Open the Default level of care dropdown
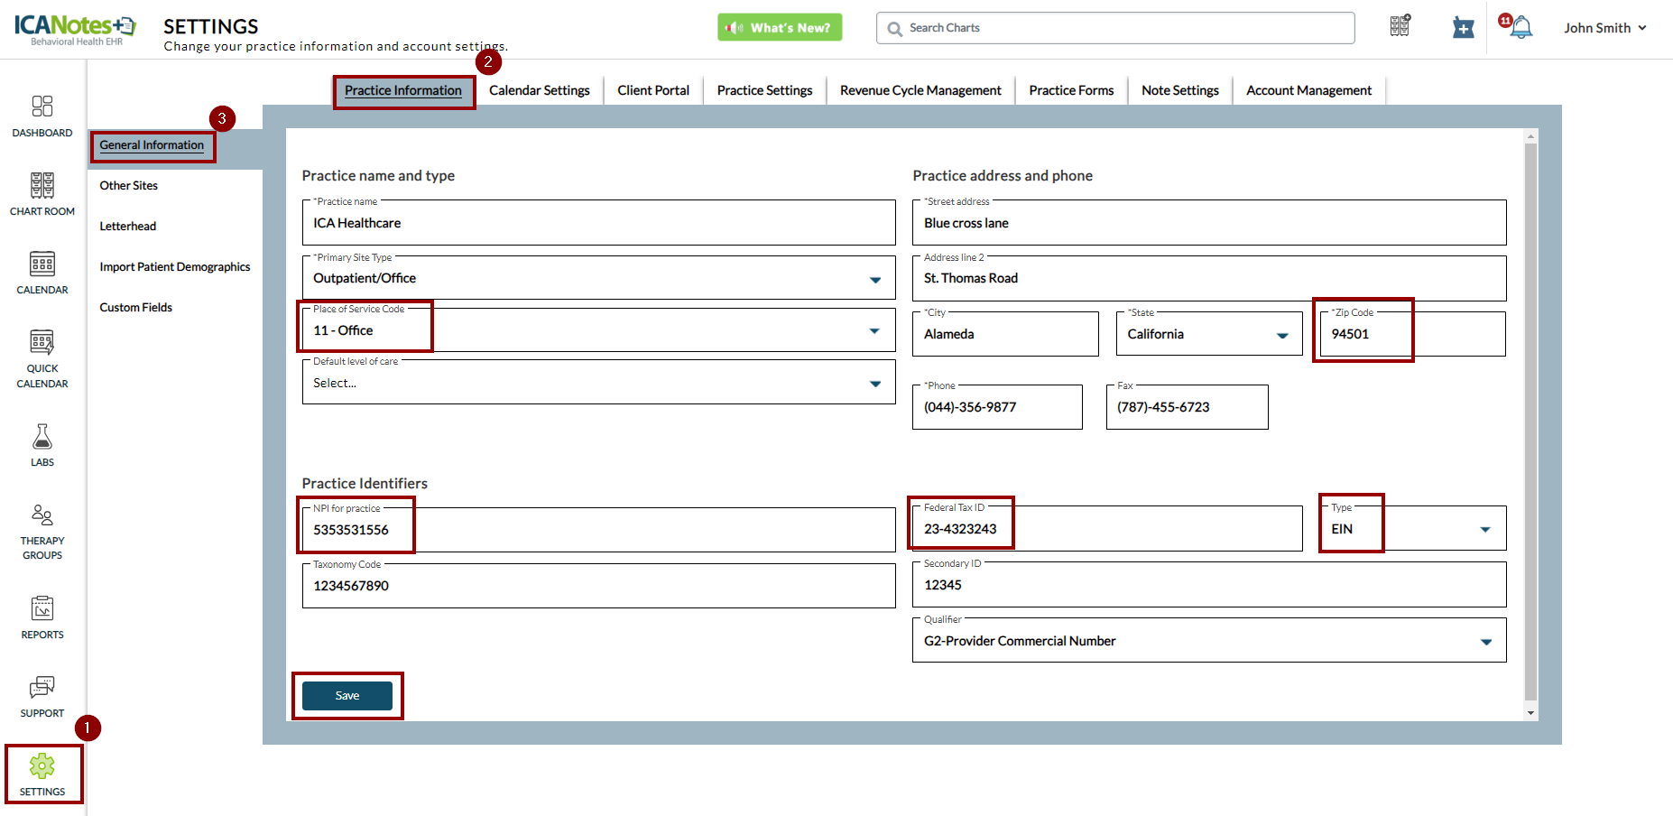This screenshot has width=1673, height=816. click(873, 384)
